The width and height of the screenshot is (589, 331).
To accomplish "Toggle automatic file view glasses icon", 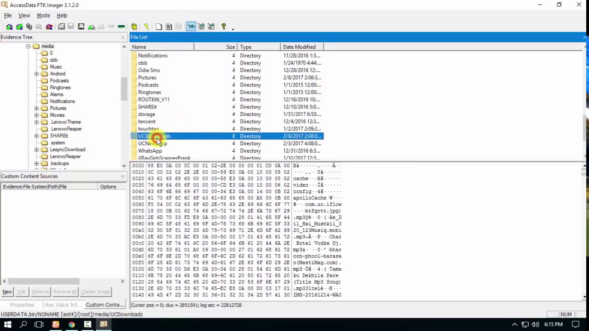I will [x=191, y=27].
